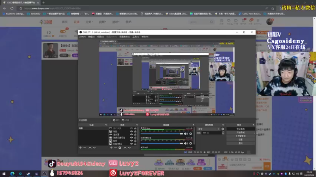Open the OBS 帮助(H) menu
This screenshot has width=316, height=177.
click(145, 37)
